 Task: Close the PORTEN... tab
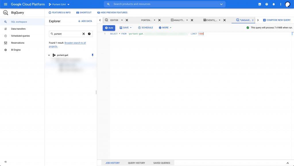tap(159, 20)
